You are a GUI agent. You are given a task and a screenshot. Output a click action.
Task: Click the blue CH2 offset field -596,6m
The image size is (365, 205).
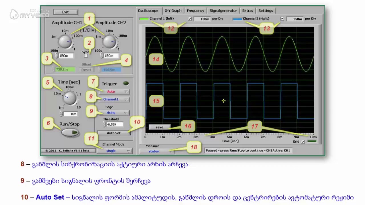click(x=111, y=69)
